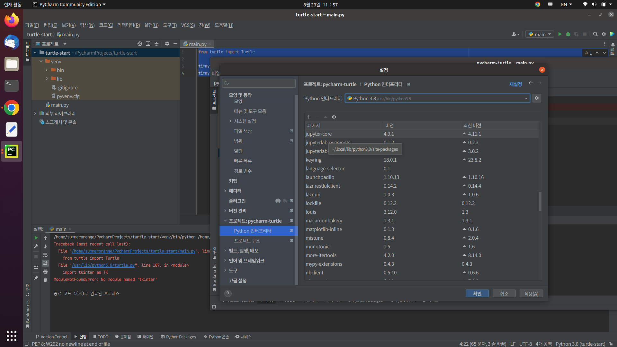Click the 재설정 link
This screenshot has width=617, height=347.
(515, 84)
